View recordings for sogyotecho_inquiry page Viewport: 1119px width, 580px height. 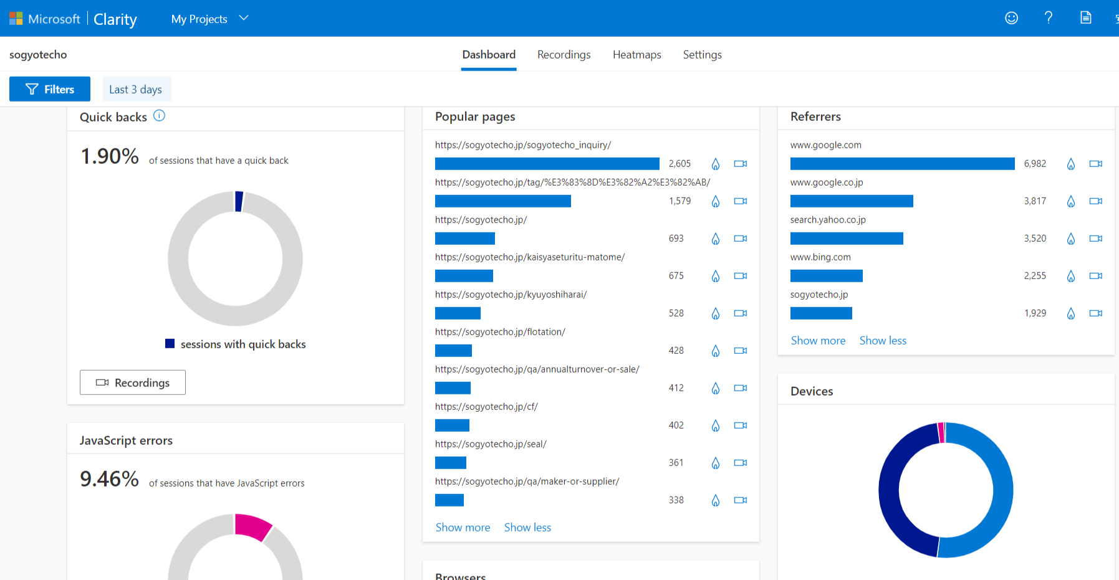(740, 164)
